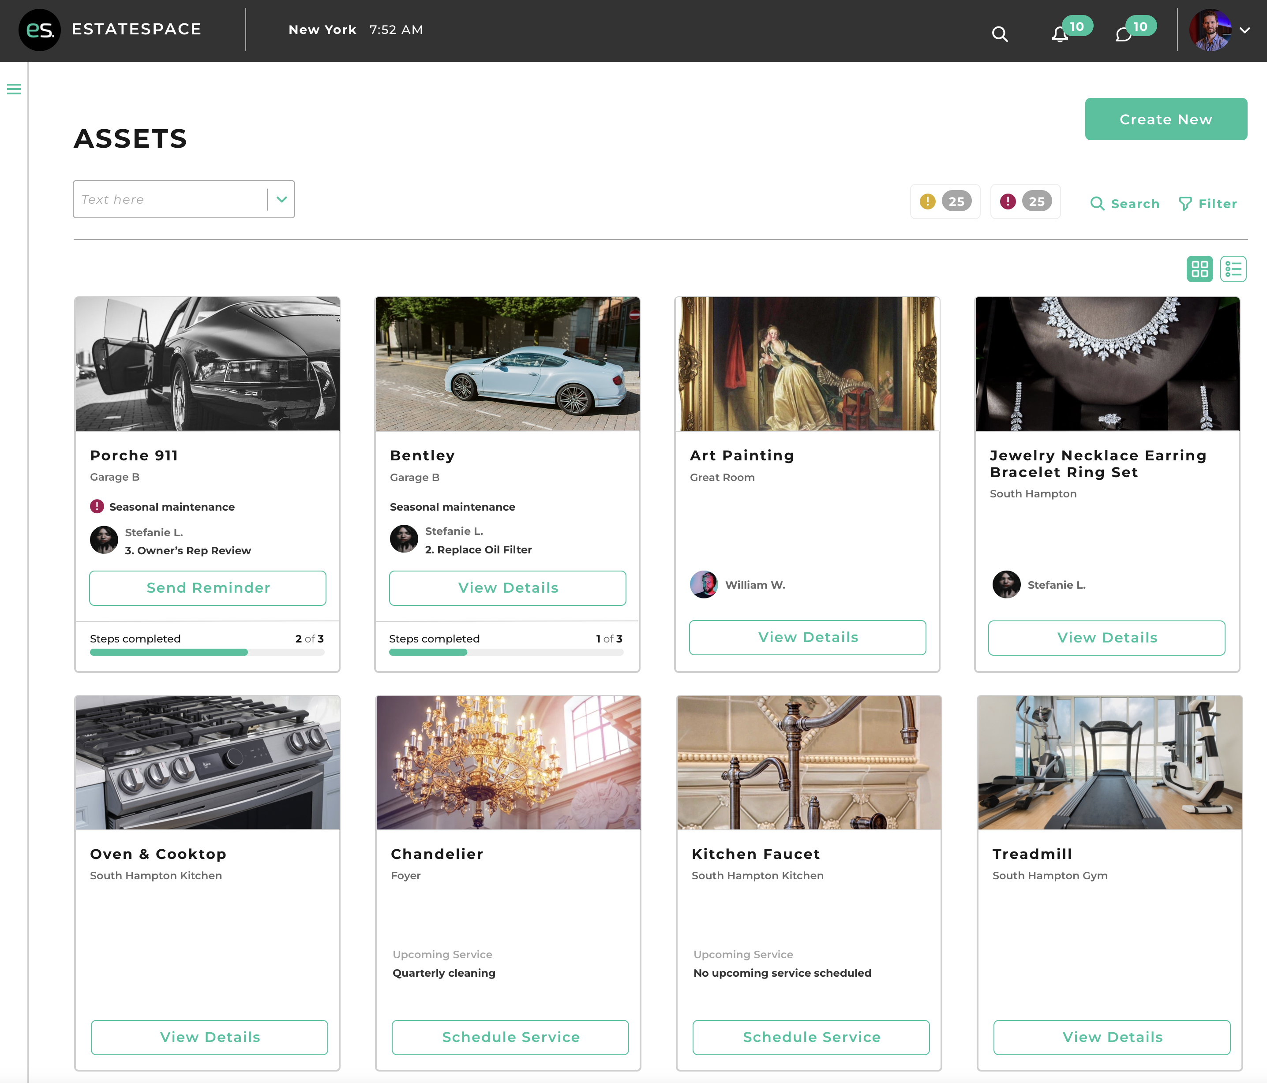Expand the search field dropdown arrow
1267x1083 pixels.
pyautogui.click(x=281, y=198)
